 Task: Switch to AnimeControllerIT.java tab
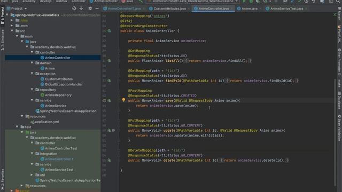tap(125, 9)
